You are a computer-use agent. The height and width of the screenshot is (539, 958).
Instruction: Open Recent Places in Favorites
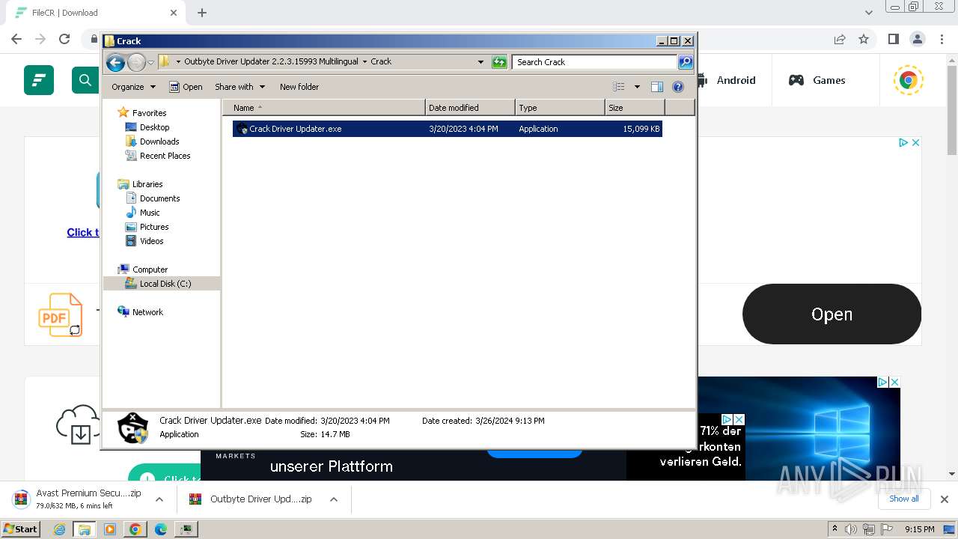165,156
